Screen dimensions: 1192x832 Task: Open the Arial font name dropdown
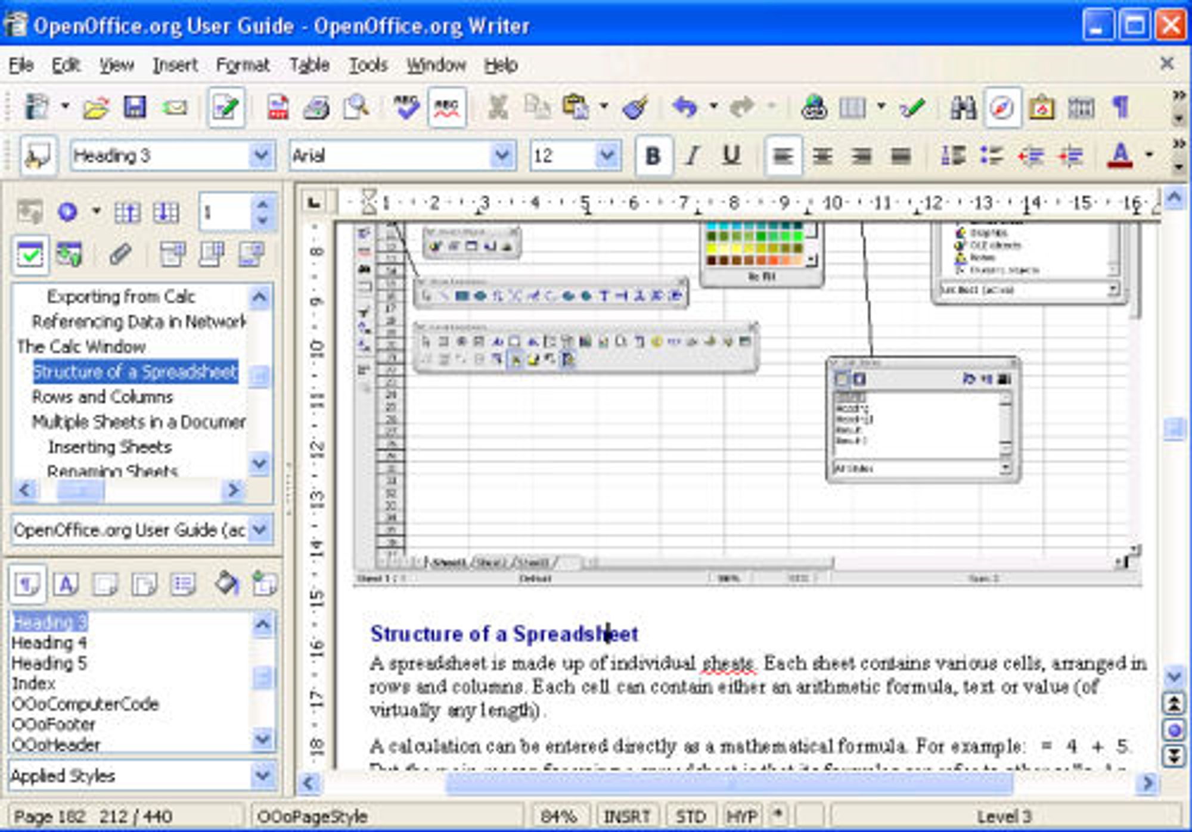502,156
